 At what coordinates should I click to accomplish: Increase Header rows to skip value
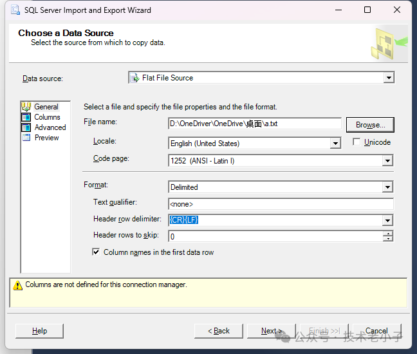tap(387, 233)
